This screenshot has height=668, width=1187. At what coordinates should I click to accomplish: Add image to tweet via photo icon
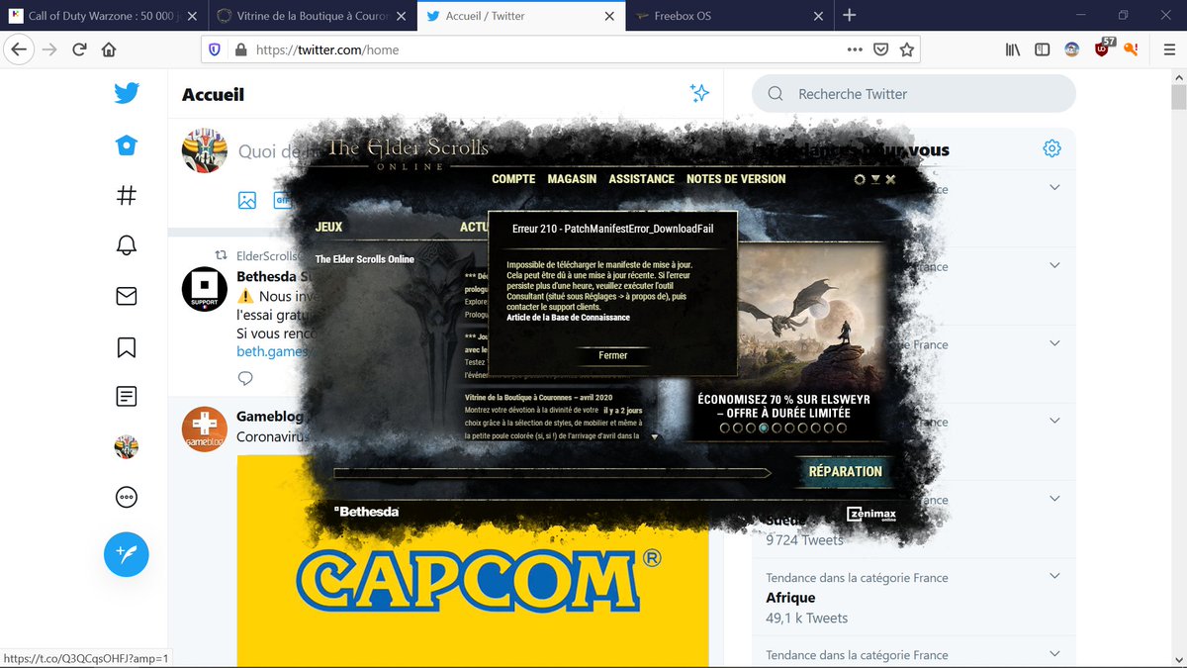[x=247, y=200]
